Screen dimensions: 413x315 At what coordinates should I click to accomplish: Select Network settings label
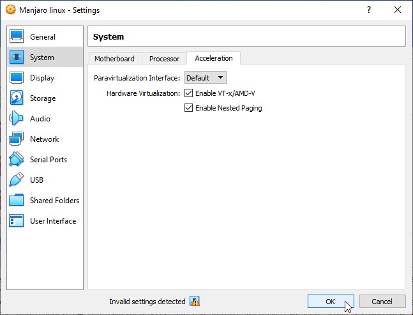coord(44,139)
